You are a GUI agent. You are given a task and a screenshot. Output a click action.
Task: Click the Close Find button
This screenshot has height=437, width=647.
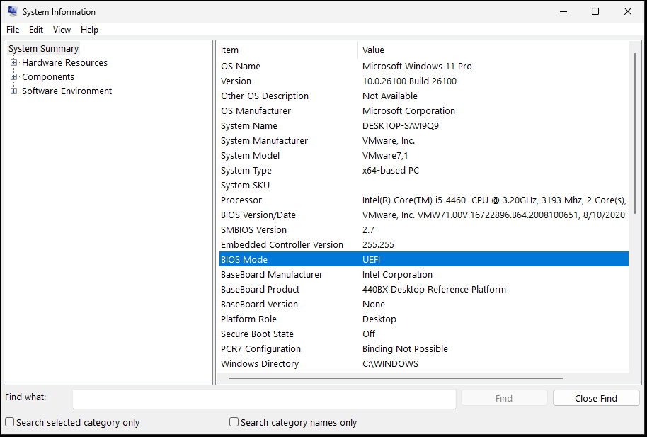tap(595, 397)
